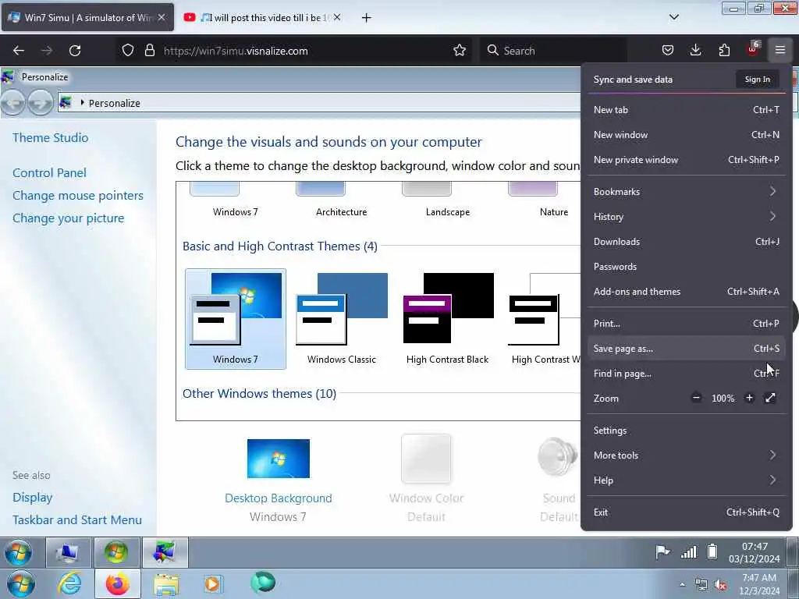Click the shield tracking protection icon

[128, 50]
